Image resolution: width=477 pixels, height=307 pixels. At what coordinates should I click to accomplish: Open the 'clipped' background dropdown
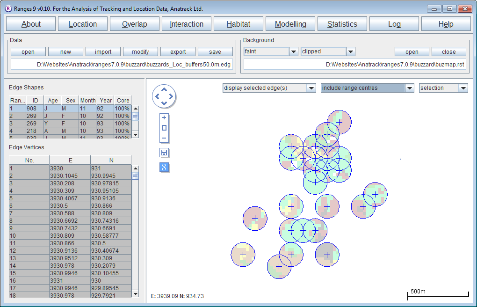350,51
